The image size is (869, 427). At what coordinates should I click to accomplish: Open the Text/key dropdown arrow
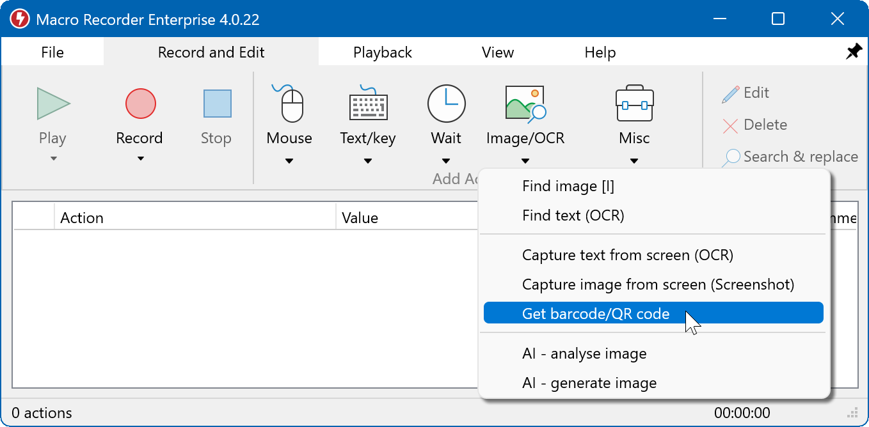[x=368, y=161]
